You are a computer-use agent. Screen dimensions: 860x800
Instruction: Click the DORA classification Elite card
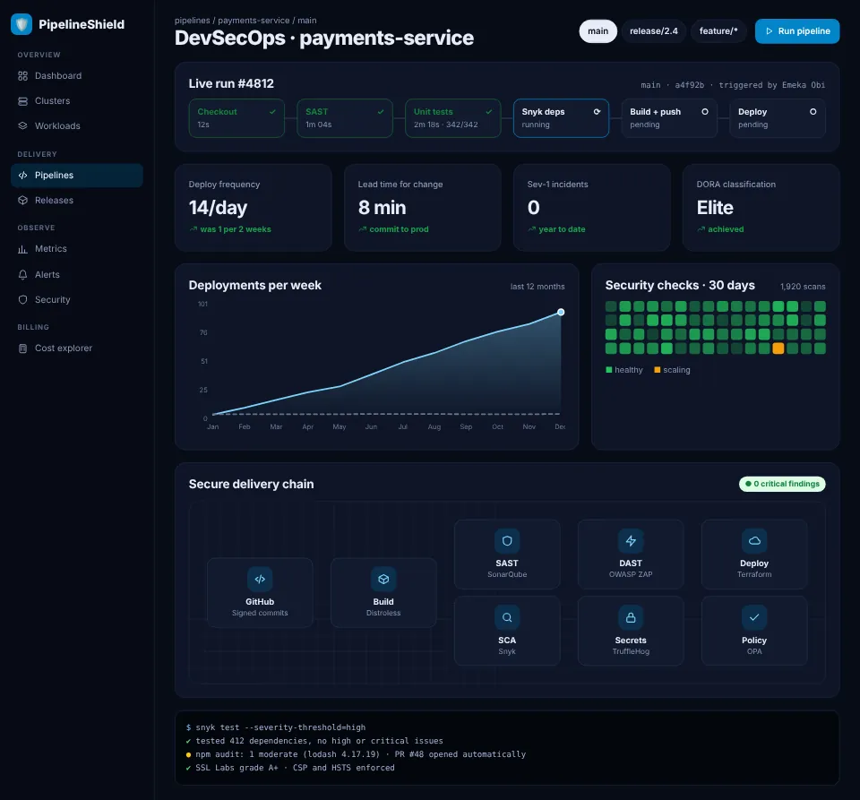[x=761, y=207]
